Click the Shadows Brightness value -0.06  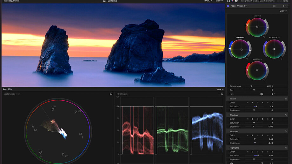(270, 127)
